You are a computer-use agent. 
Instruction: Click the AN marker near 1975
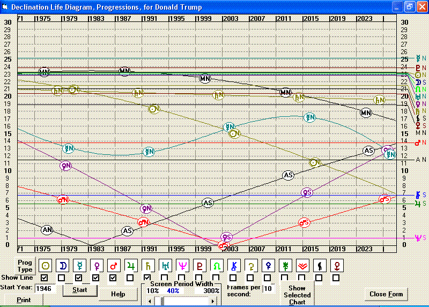[47, 230]
